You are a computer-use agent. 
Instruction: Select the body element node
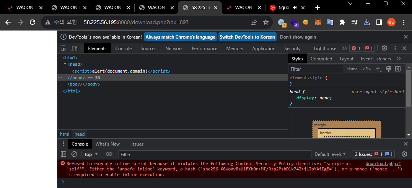pyautogui.click(x=84, y=84)
